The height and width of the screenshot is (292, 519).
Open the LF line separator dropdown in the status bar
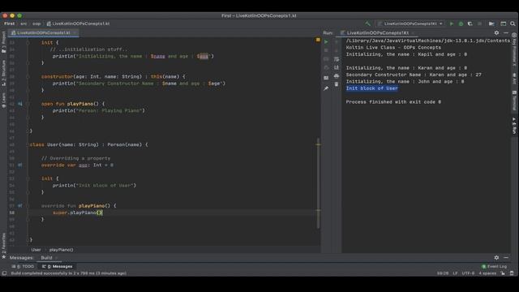coord(455,273)
